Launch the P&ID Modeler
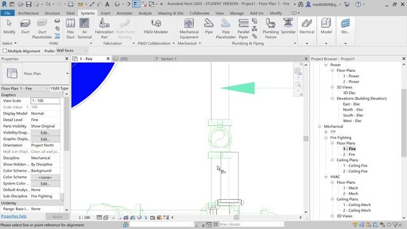 (156, 27)
